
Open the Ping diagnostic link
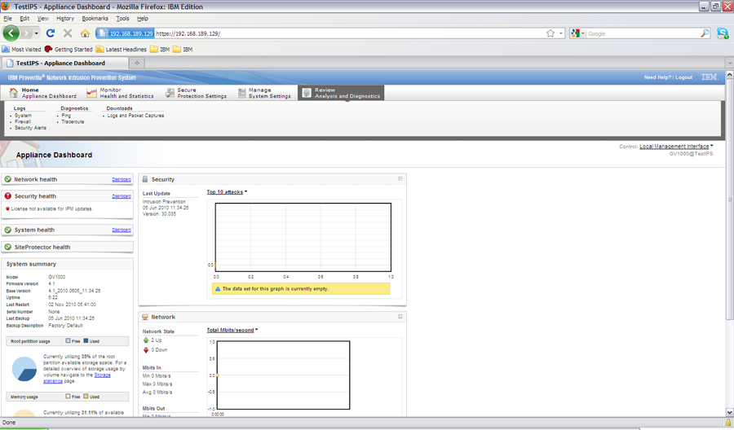(x=66, y=116)
